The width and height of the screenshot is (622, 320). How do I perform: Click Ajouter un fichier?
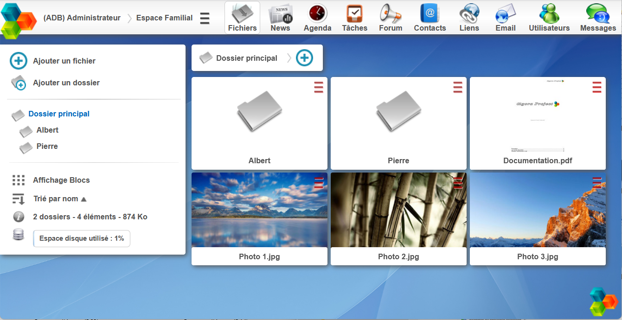pos(64,61)
